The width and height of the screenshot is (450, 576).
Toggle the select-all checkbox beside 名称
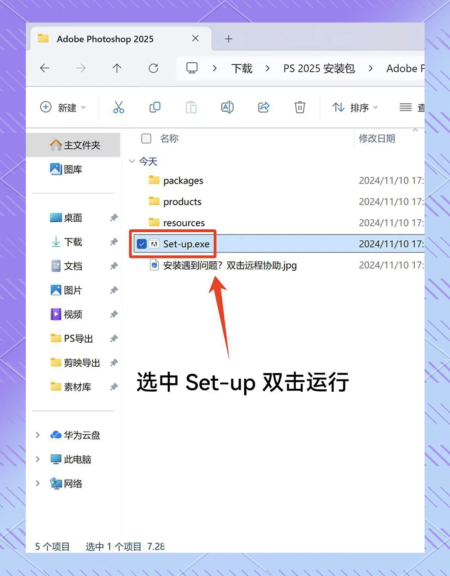[x=146, y=138]
